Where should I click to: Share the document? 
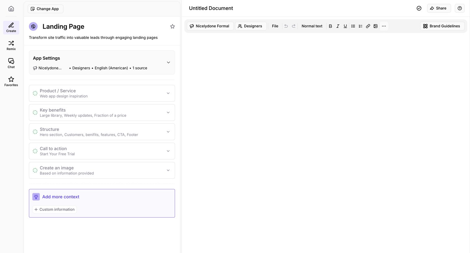coord(439,8)
